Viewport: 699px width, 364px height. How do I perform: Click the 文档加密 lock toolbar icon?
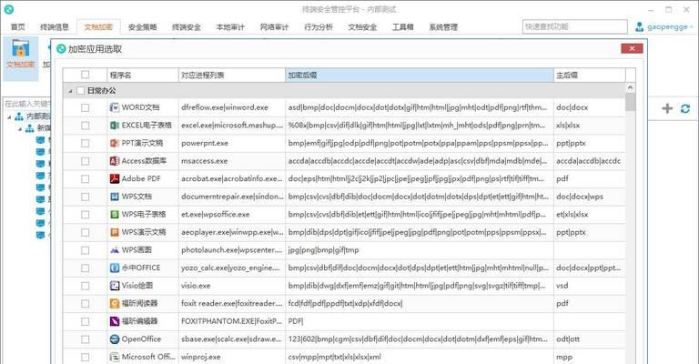[x=21, y=48]
